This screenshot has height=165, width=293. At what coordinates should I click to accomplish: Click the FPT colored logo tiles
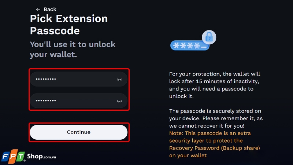pos(13,157)
